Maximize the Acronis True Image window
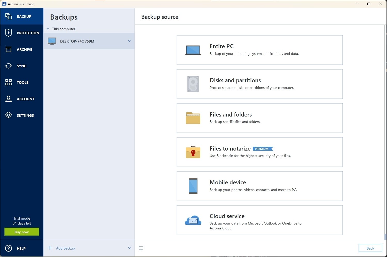The image size is (387, 257). point(369,4)
